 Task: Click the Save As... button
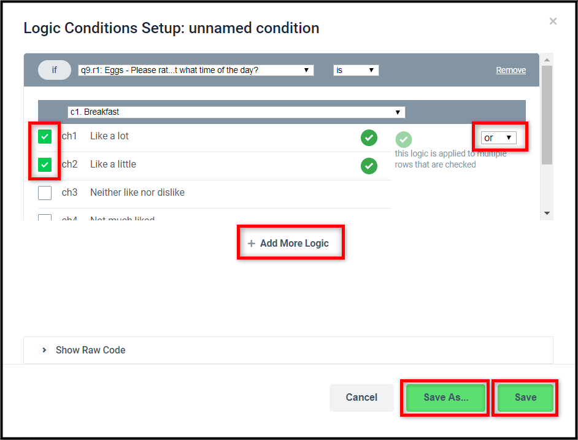click(x=445, y=398)
